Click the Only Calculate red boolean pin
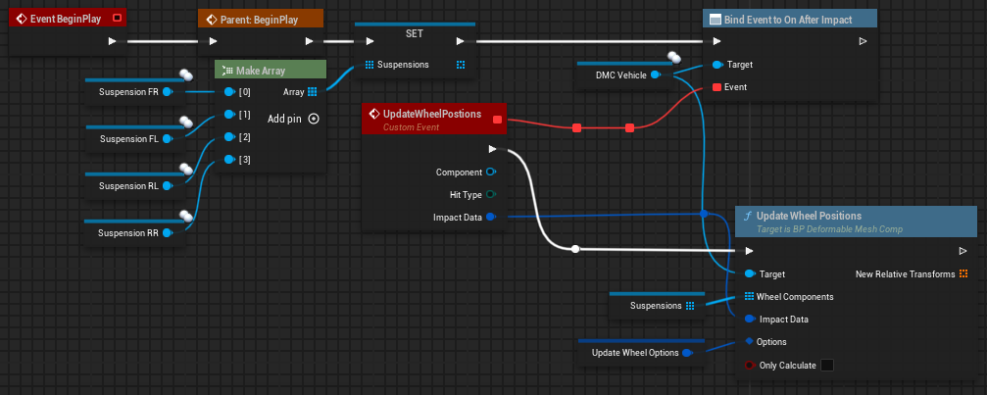Viewport: 987px width, 395px height. (749, 366)
